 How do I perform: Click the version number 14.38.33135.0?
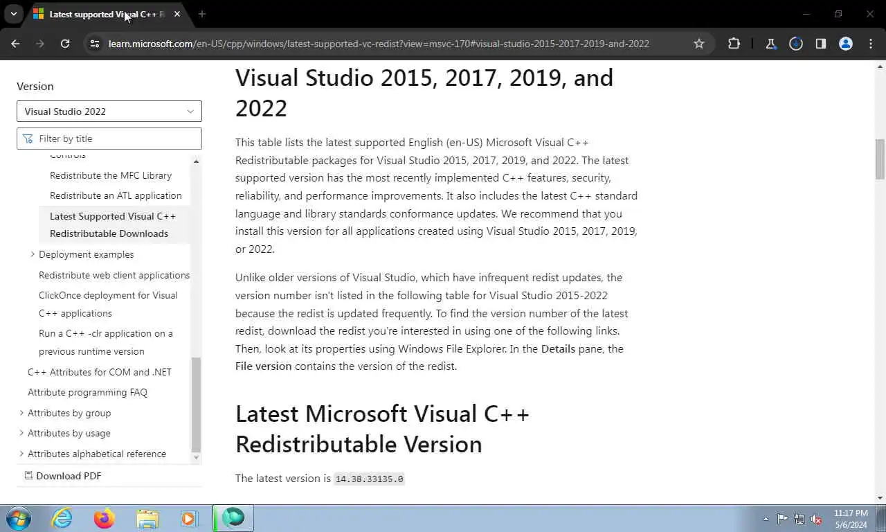(x=369, y=479)
